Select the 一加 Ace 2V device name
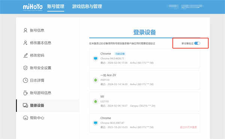225x139 pixels. click(x=108, y=75)
